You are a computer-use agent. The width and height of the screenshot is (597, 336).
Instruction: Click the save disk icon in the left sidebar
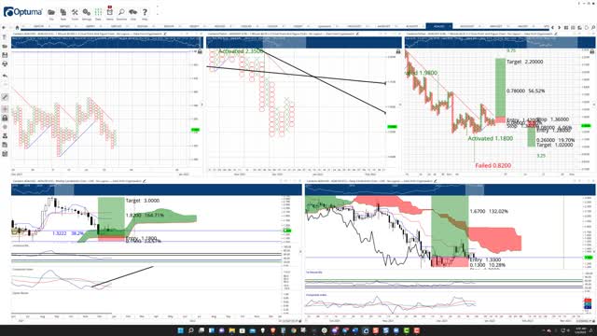[x=5, y=55]
